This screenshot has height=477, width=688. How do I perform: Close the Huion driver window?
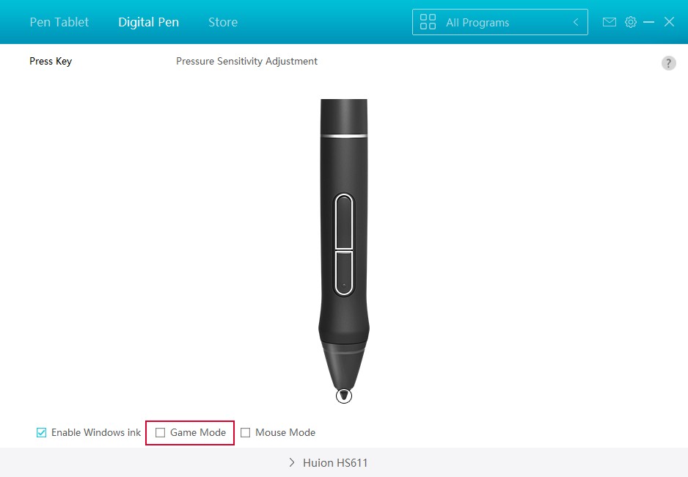tap(669, 22)
